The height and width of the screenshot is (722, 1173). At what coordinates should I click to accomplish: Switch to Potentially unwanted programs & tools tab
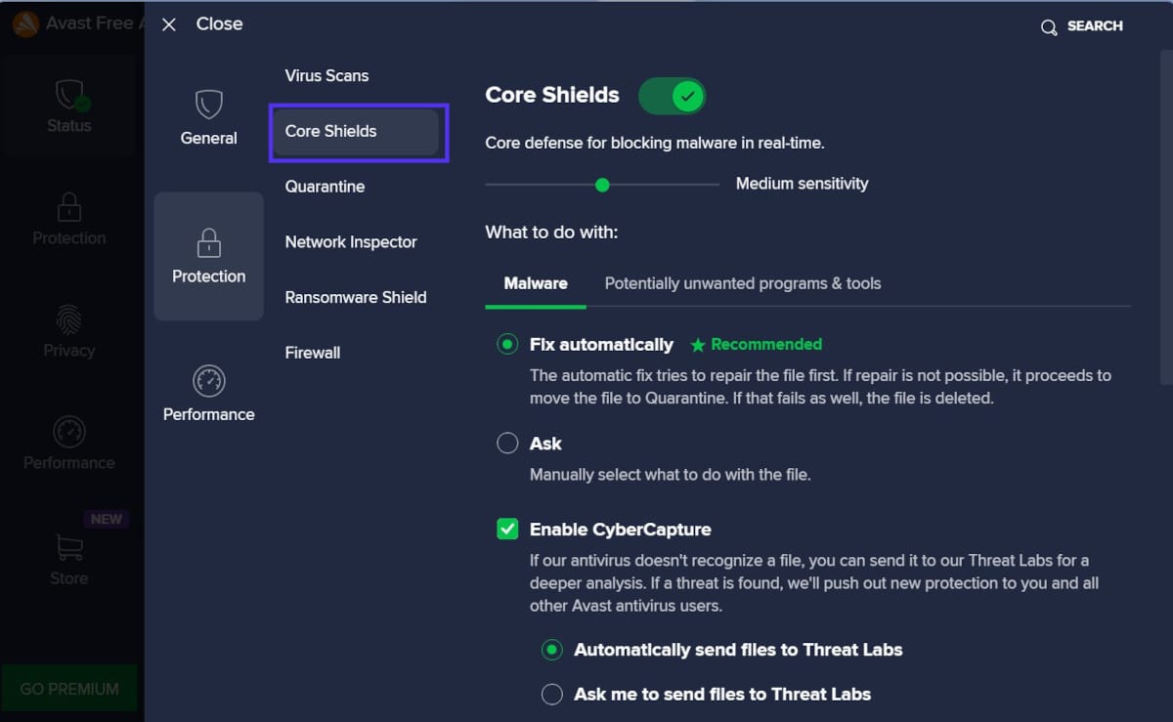[x=742, y=283]
